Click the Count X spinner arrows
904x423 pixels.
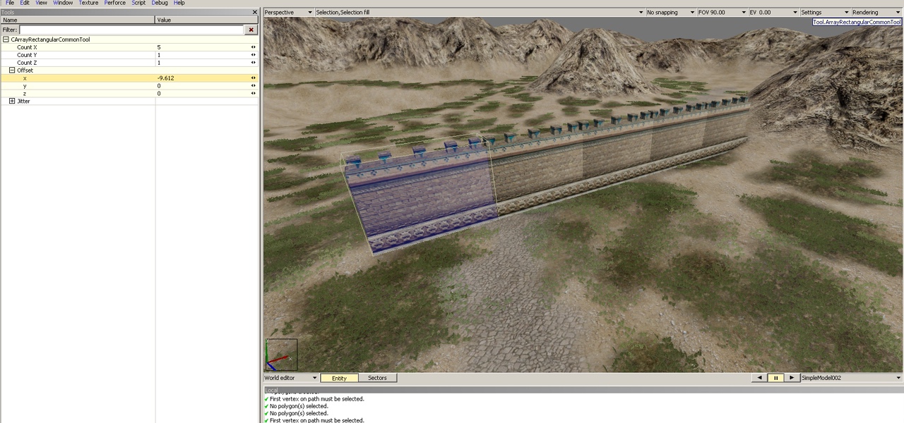[x=254, y=47]
